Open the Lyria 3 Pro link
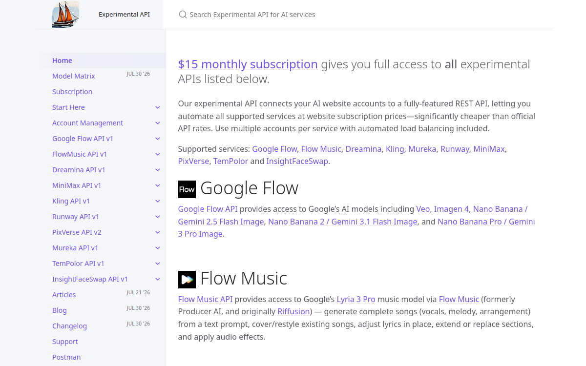Screen dimensions: 586x366 tap(356, 299)
